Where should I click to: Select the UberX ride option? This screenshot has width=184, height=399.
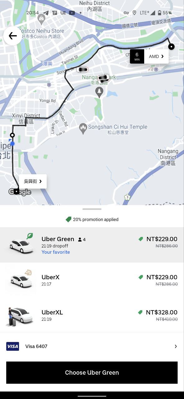92,280
